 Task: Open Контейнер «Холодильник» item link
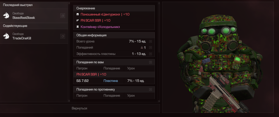(100, 27)
